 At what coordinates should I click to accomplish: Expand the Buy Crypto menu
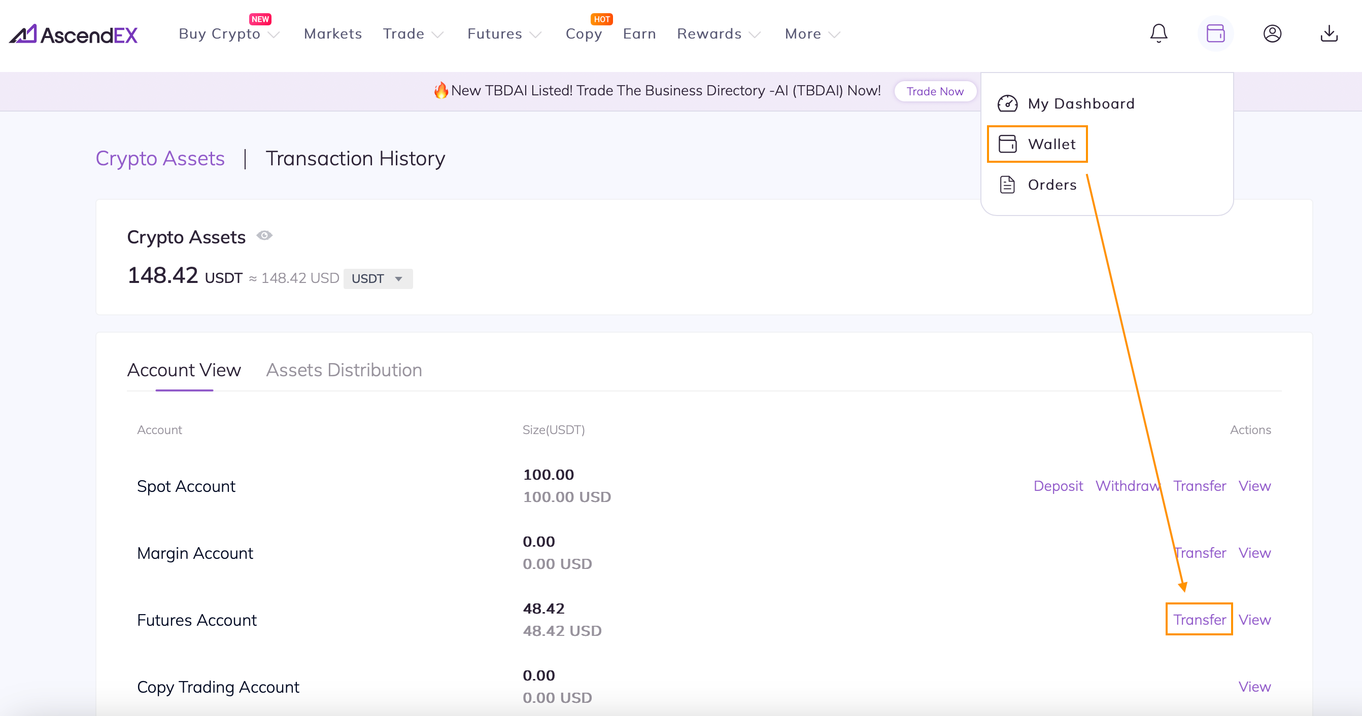[228, 34]
